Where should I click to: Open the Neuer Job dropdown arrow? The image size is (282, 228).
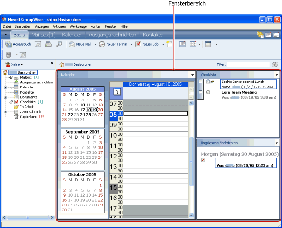coord(163,44)
